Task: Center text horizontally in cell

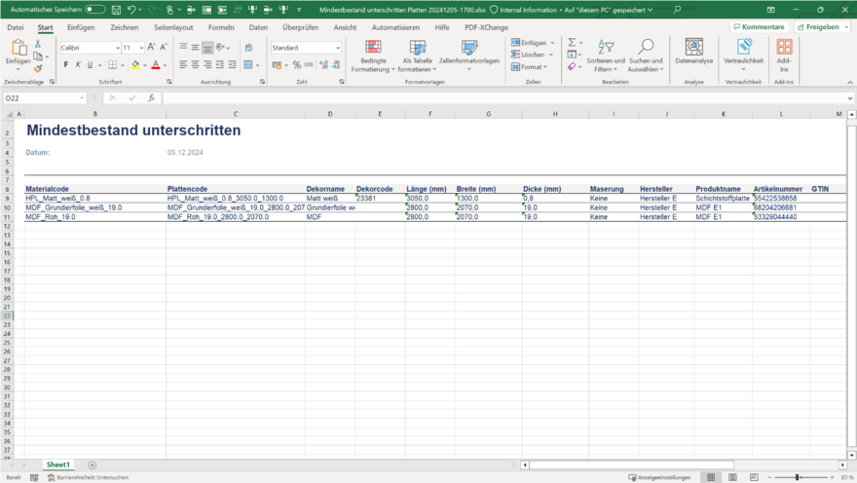Action: [195, 65]
